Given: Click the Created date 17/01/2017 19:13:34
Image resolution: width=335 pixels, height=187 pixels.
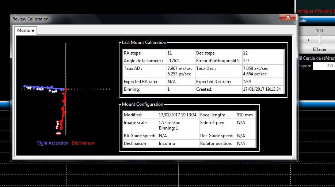Looking at the screenshot, I should [x=262, y=89].
